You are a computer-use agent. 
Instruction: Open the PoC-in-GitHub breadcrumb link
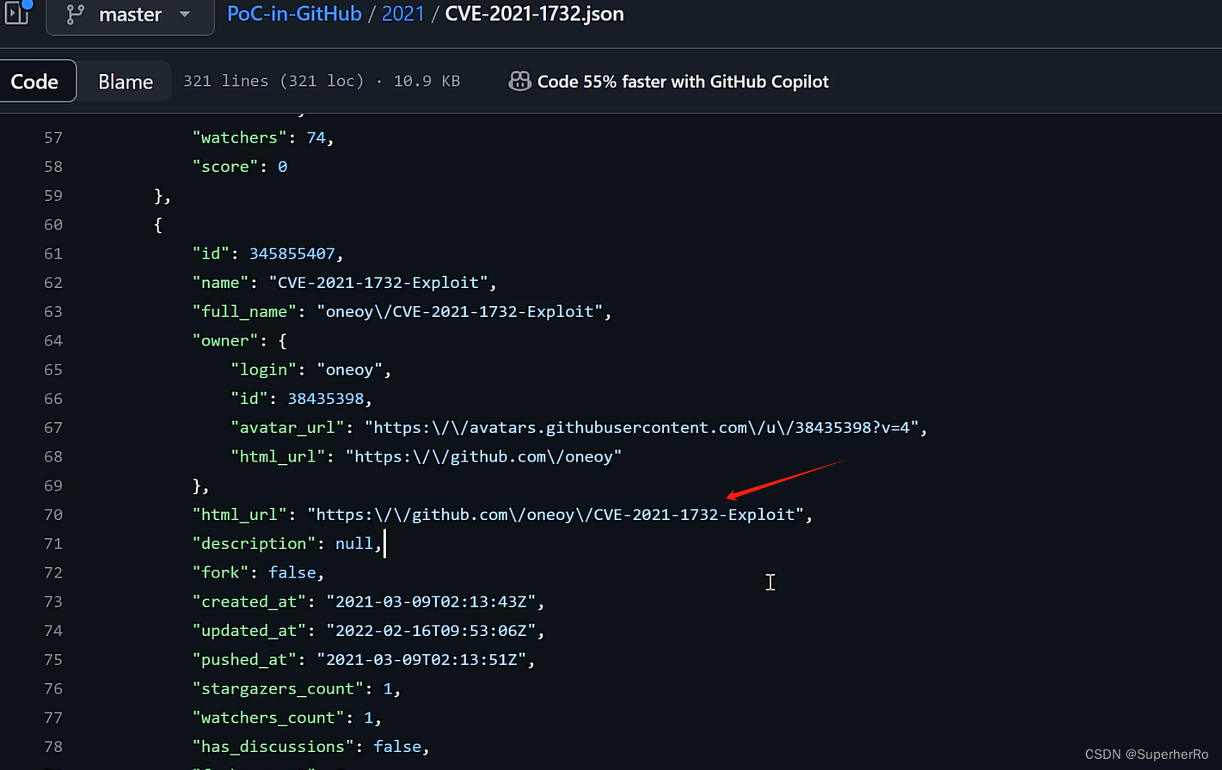(x=294, y=14)
